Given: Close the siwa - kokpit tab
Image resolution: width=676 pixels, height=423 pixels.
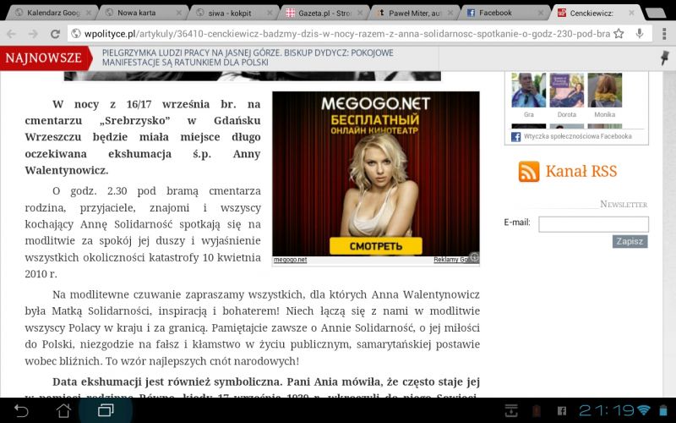Looking at the screenshot, I should click(x=270, y=13).
